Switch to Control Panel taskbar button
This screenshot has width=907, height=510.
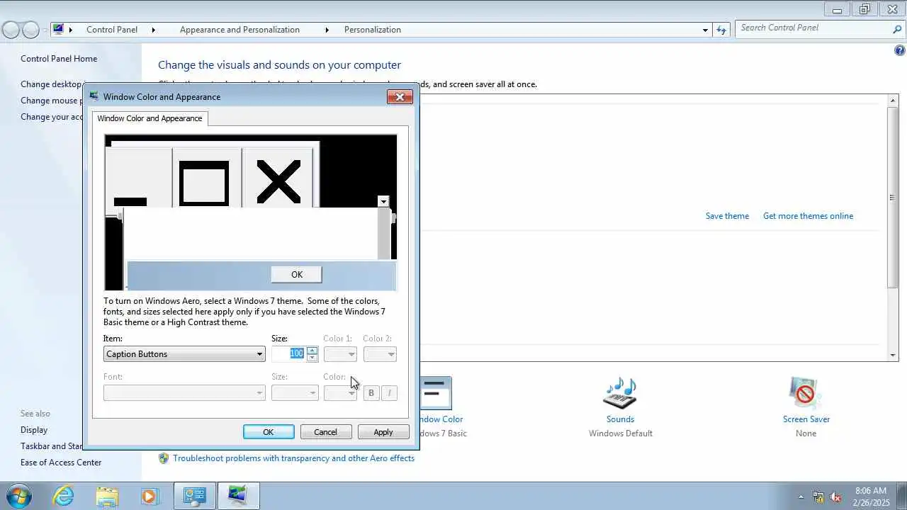pyautogui.click(x=194, y=496)
